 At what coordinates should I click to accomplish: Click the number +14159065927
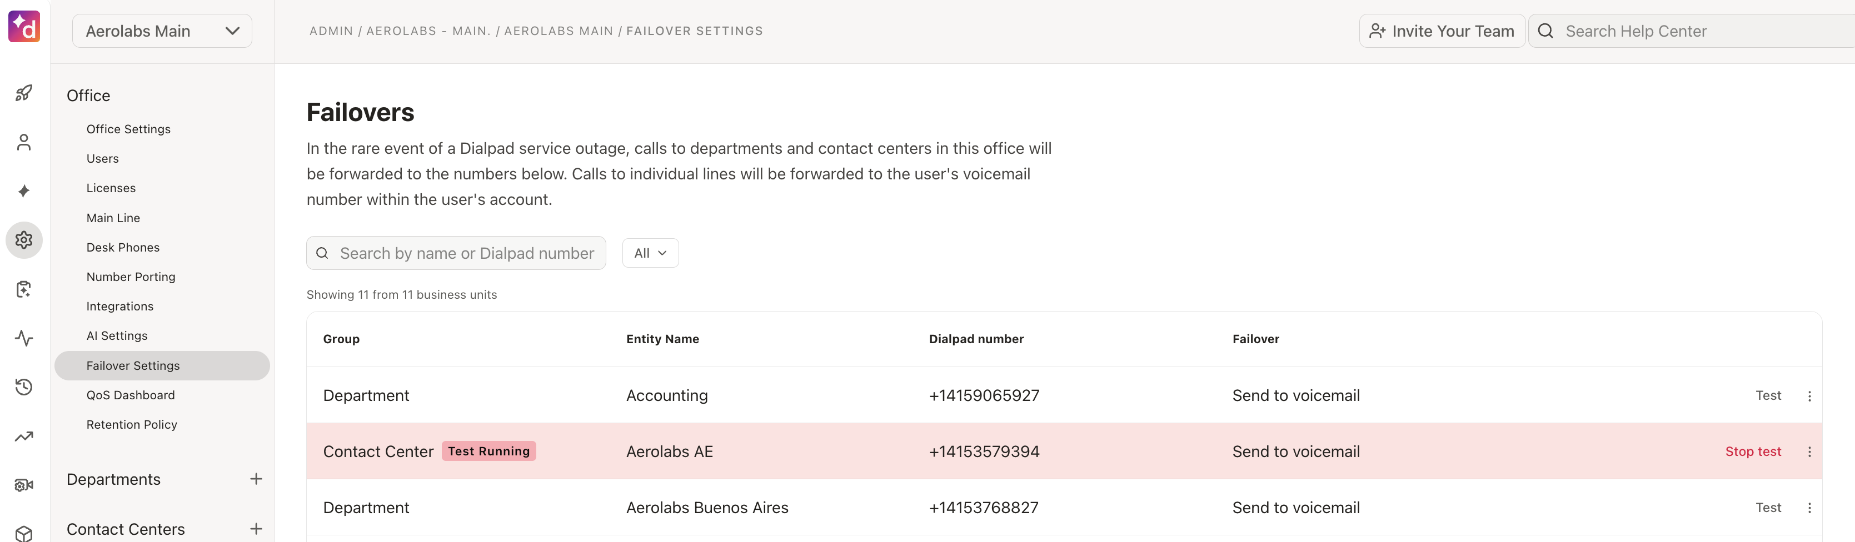click(x=984, y=395)
